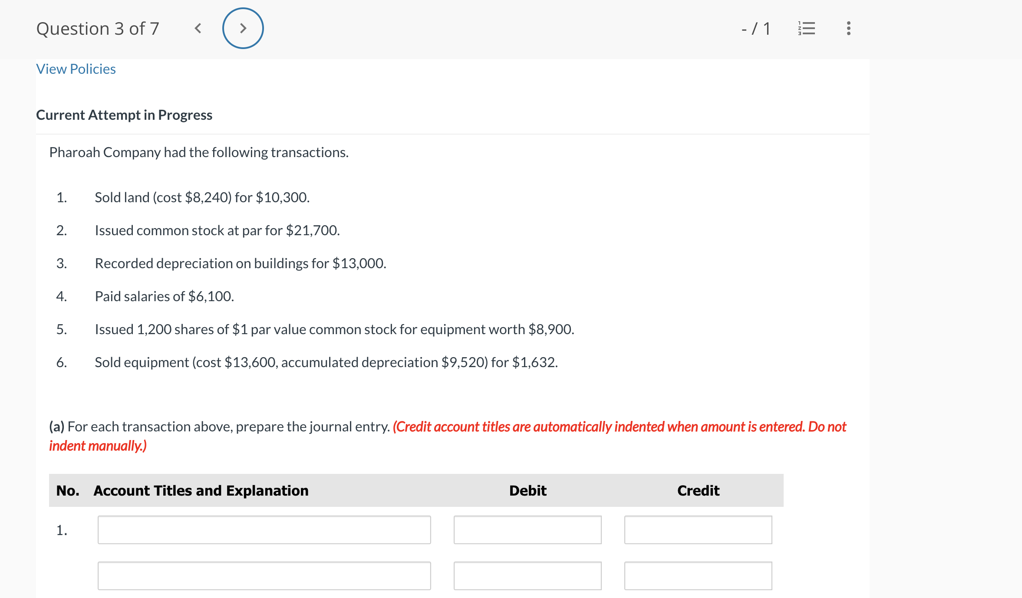The width and height of the screenshot is (1022, 598).
Task: Click first row Credit amount field
Action: (698, 530)
